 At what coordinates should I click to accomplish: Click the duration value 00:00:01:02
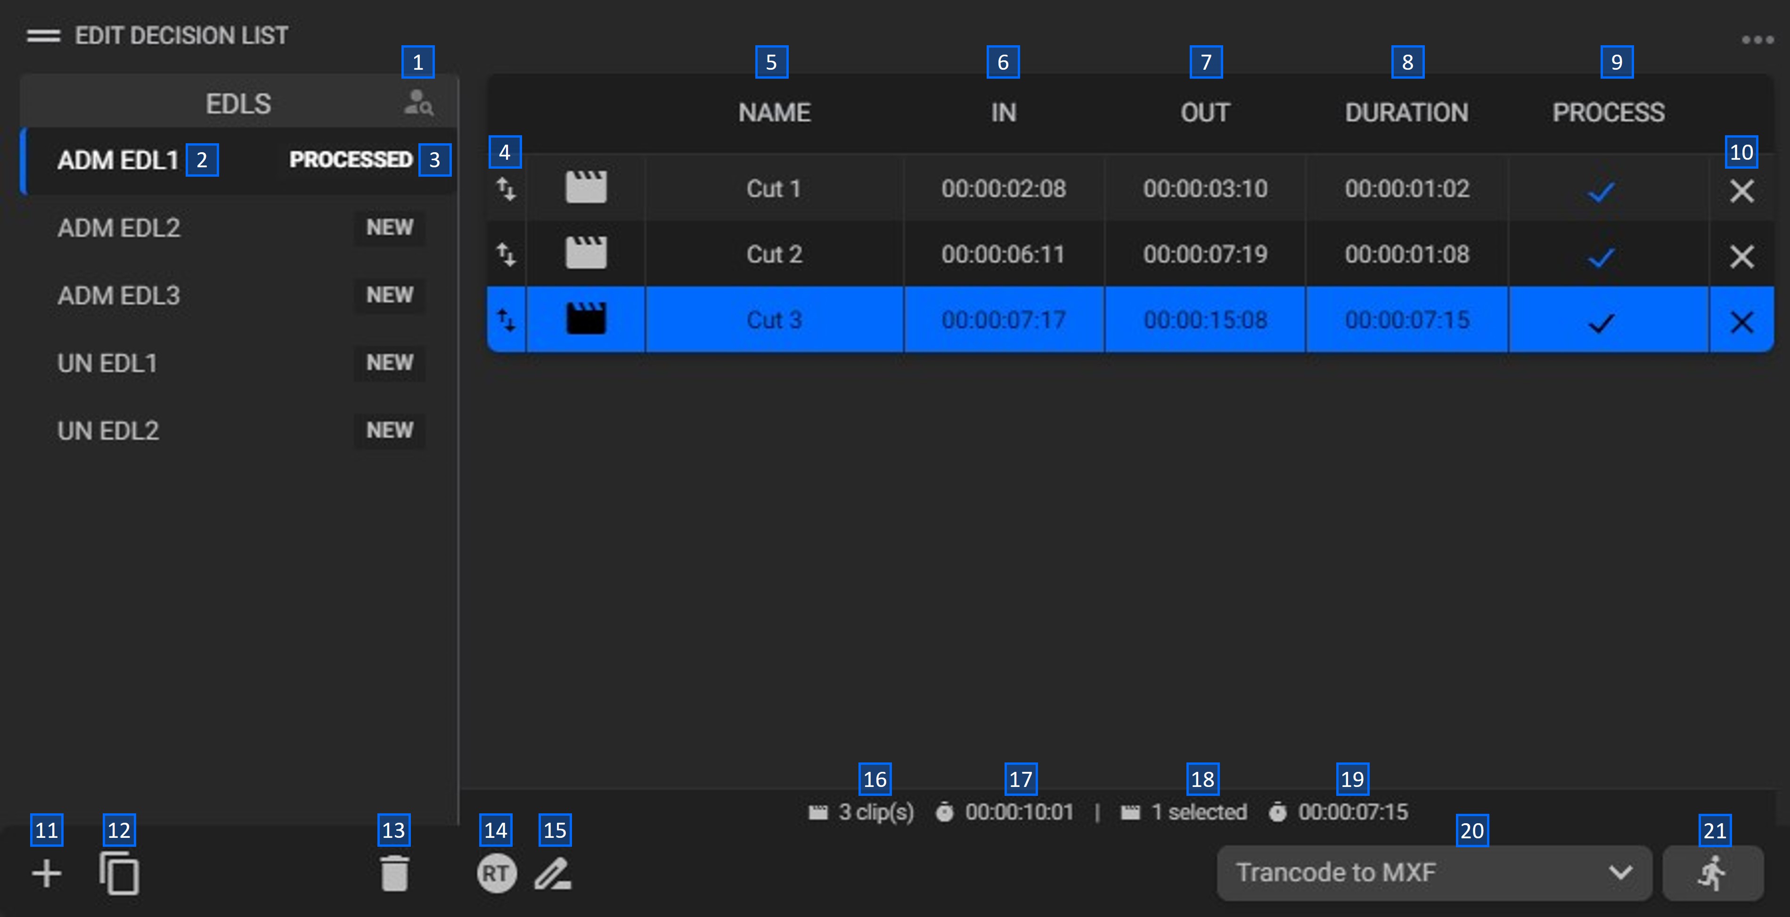point(1406,188)
